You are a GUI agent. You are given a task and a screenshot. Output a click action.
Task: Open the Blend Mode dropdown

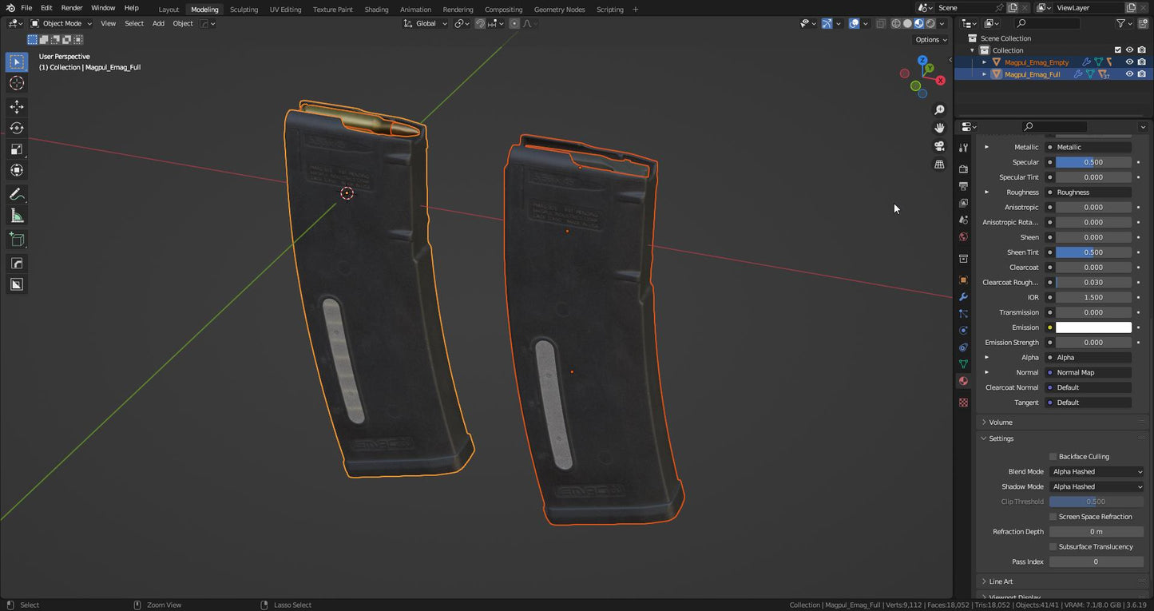click(1096, 472)
